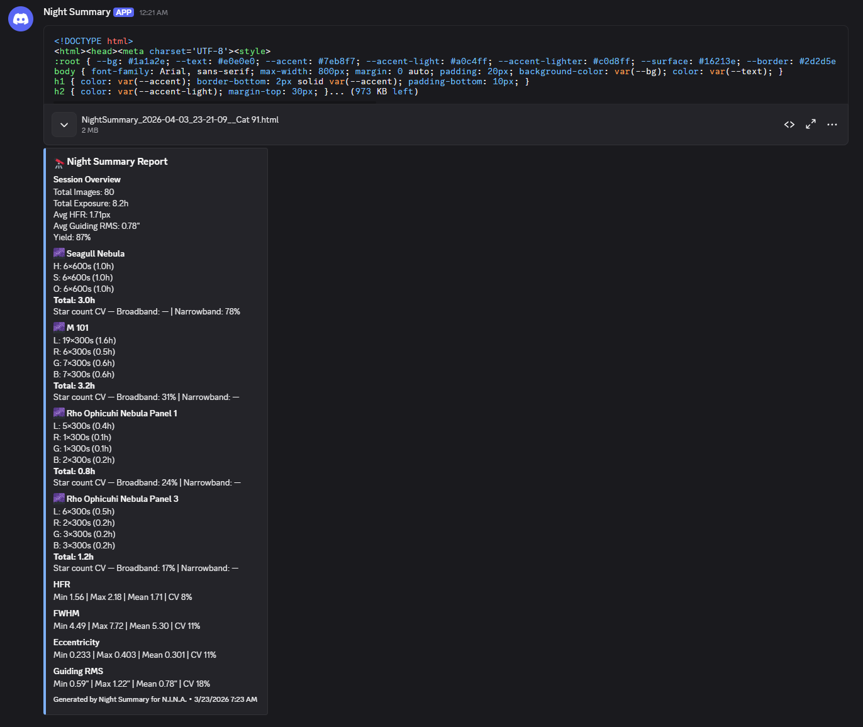This screenshot has width=863, height=727.
Task: Collapse the NightSummary HTML file preview
Action: click(x=64, y=125)
